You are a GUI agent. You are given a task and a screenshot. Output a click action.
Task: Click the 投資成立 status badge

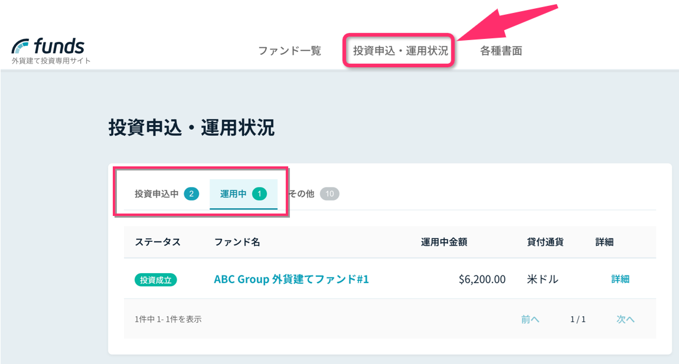(155, 280)
